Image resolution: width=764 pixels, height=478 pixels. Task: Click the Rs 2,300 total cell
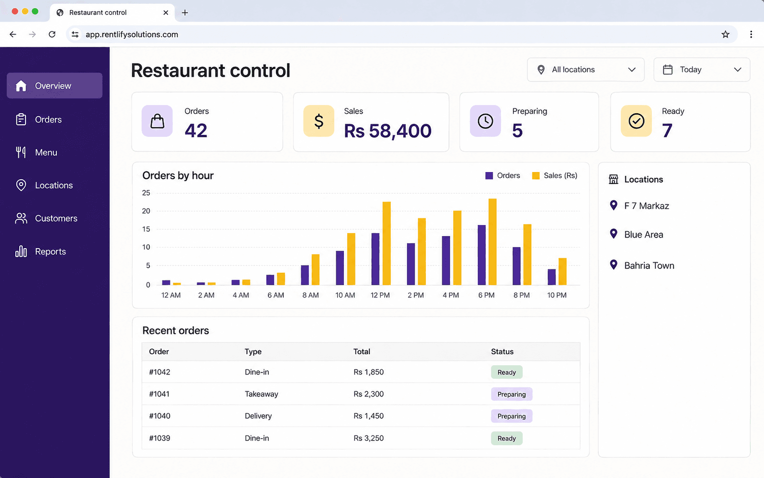pos(369,394)
